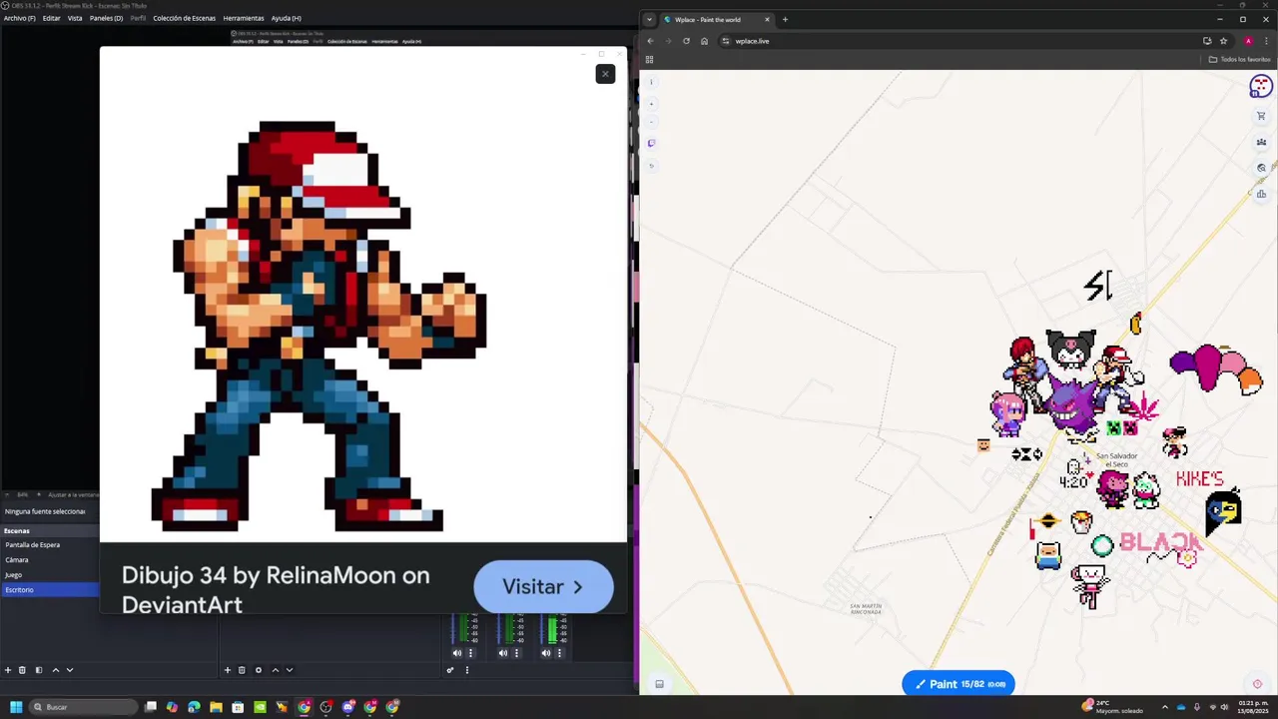The height and width of the screenshot is (719, 1278).
Task: Open Wplace info button
Action: [x=651, y=82]
